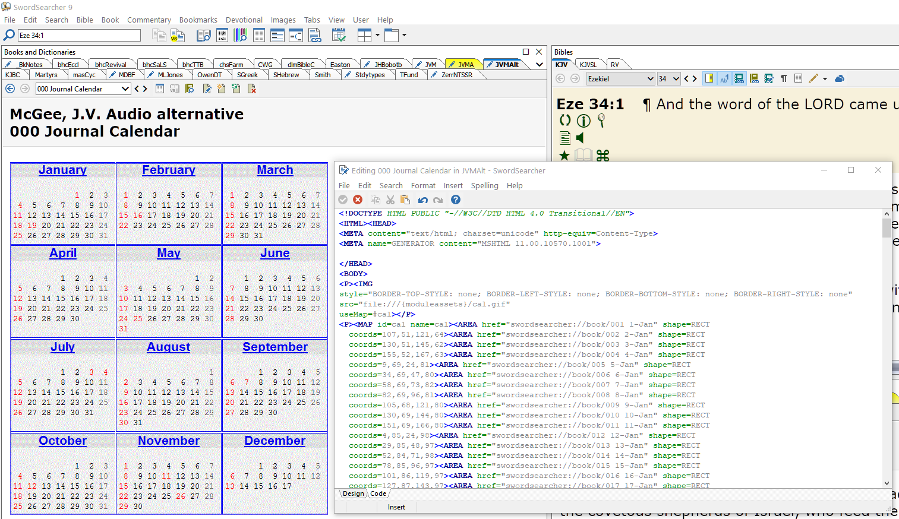
Task: Toggle the Ab1 verse number display button
Action: [724, 78]
